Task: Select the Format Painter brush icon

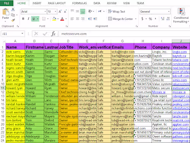Action: pos(13,20)
